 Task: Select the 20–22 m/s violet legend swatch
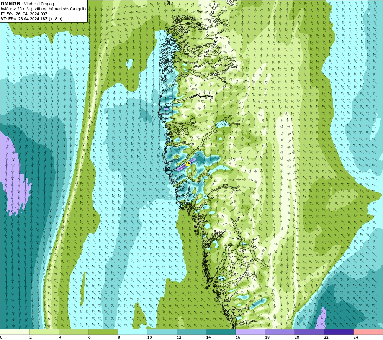pyautogui.click(x=309, y=332)
